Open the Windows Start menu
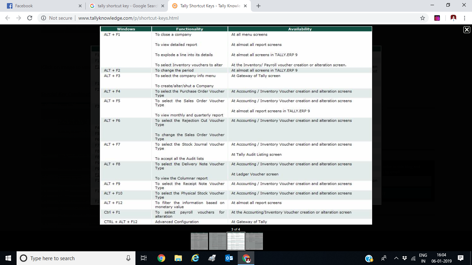Screen dimensions: 472x265 (8, 258)
